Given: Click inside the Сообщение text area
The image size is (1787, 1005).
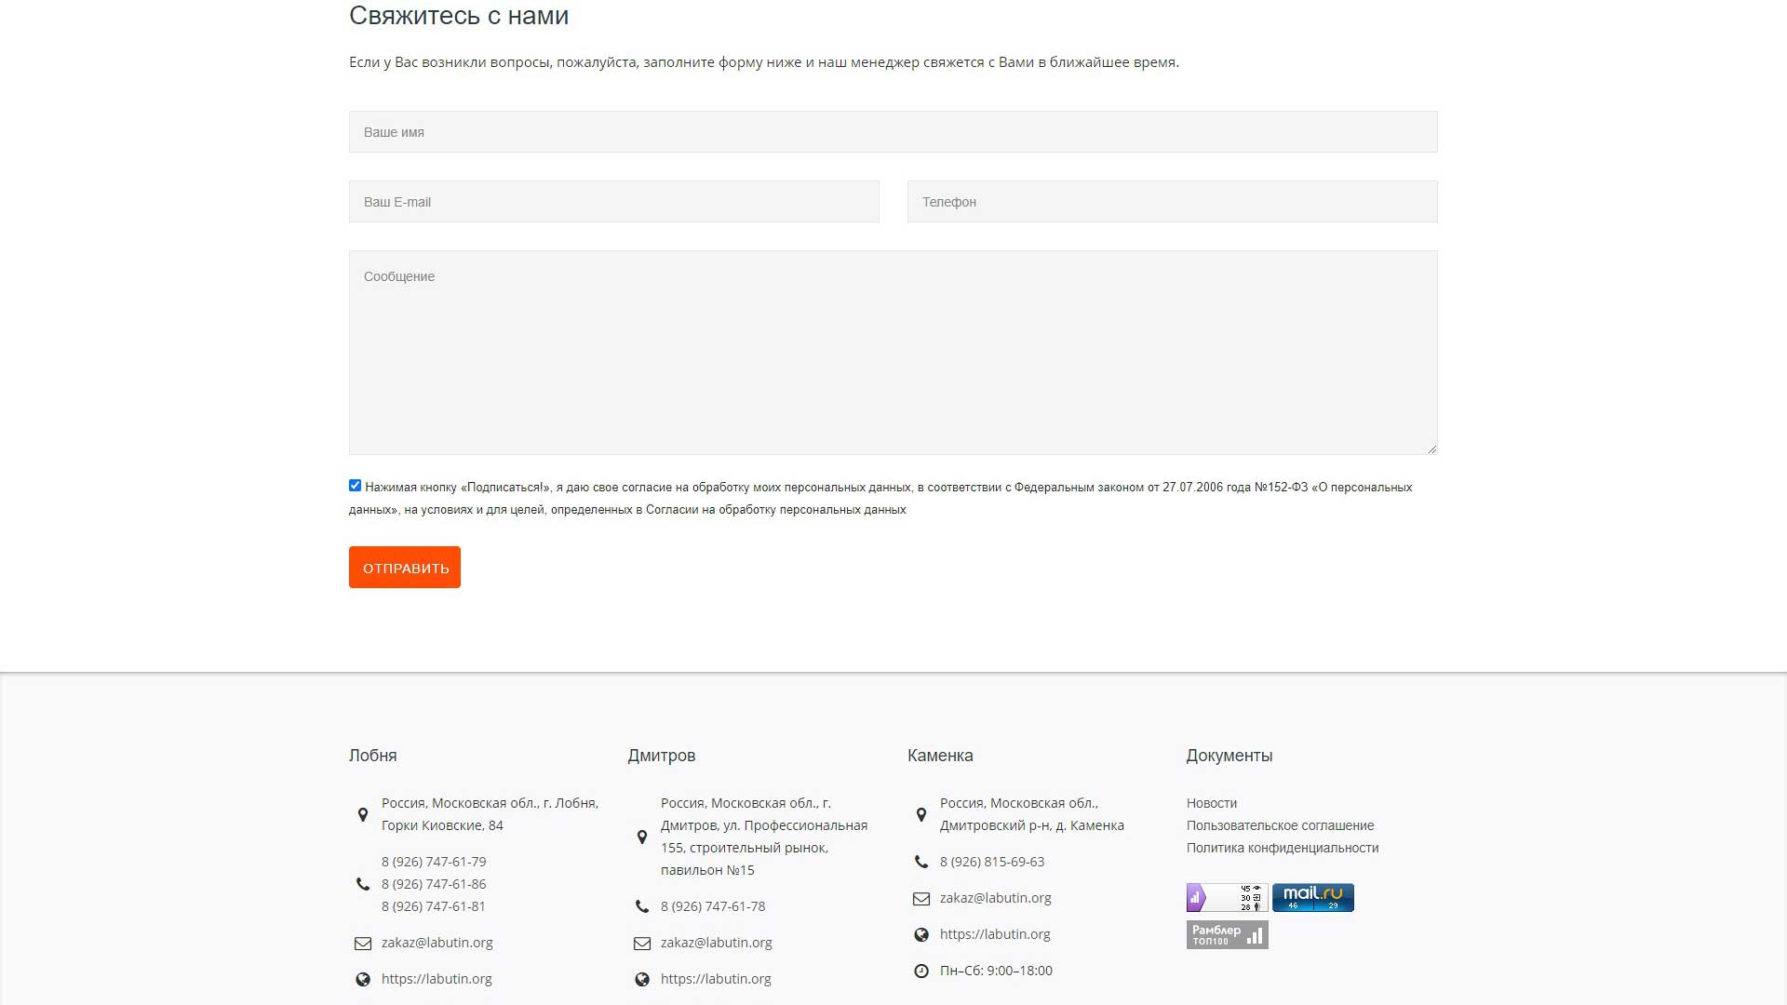Looking at the screenshot, I should click(x=893, y=353).
